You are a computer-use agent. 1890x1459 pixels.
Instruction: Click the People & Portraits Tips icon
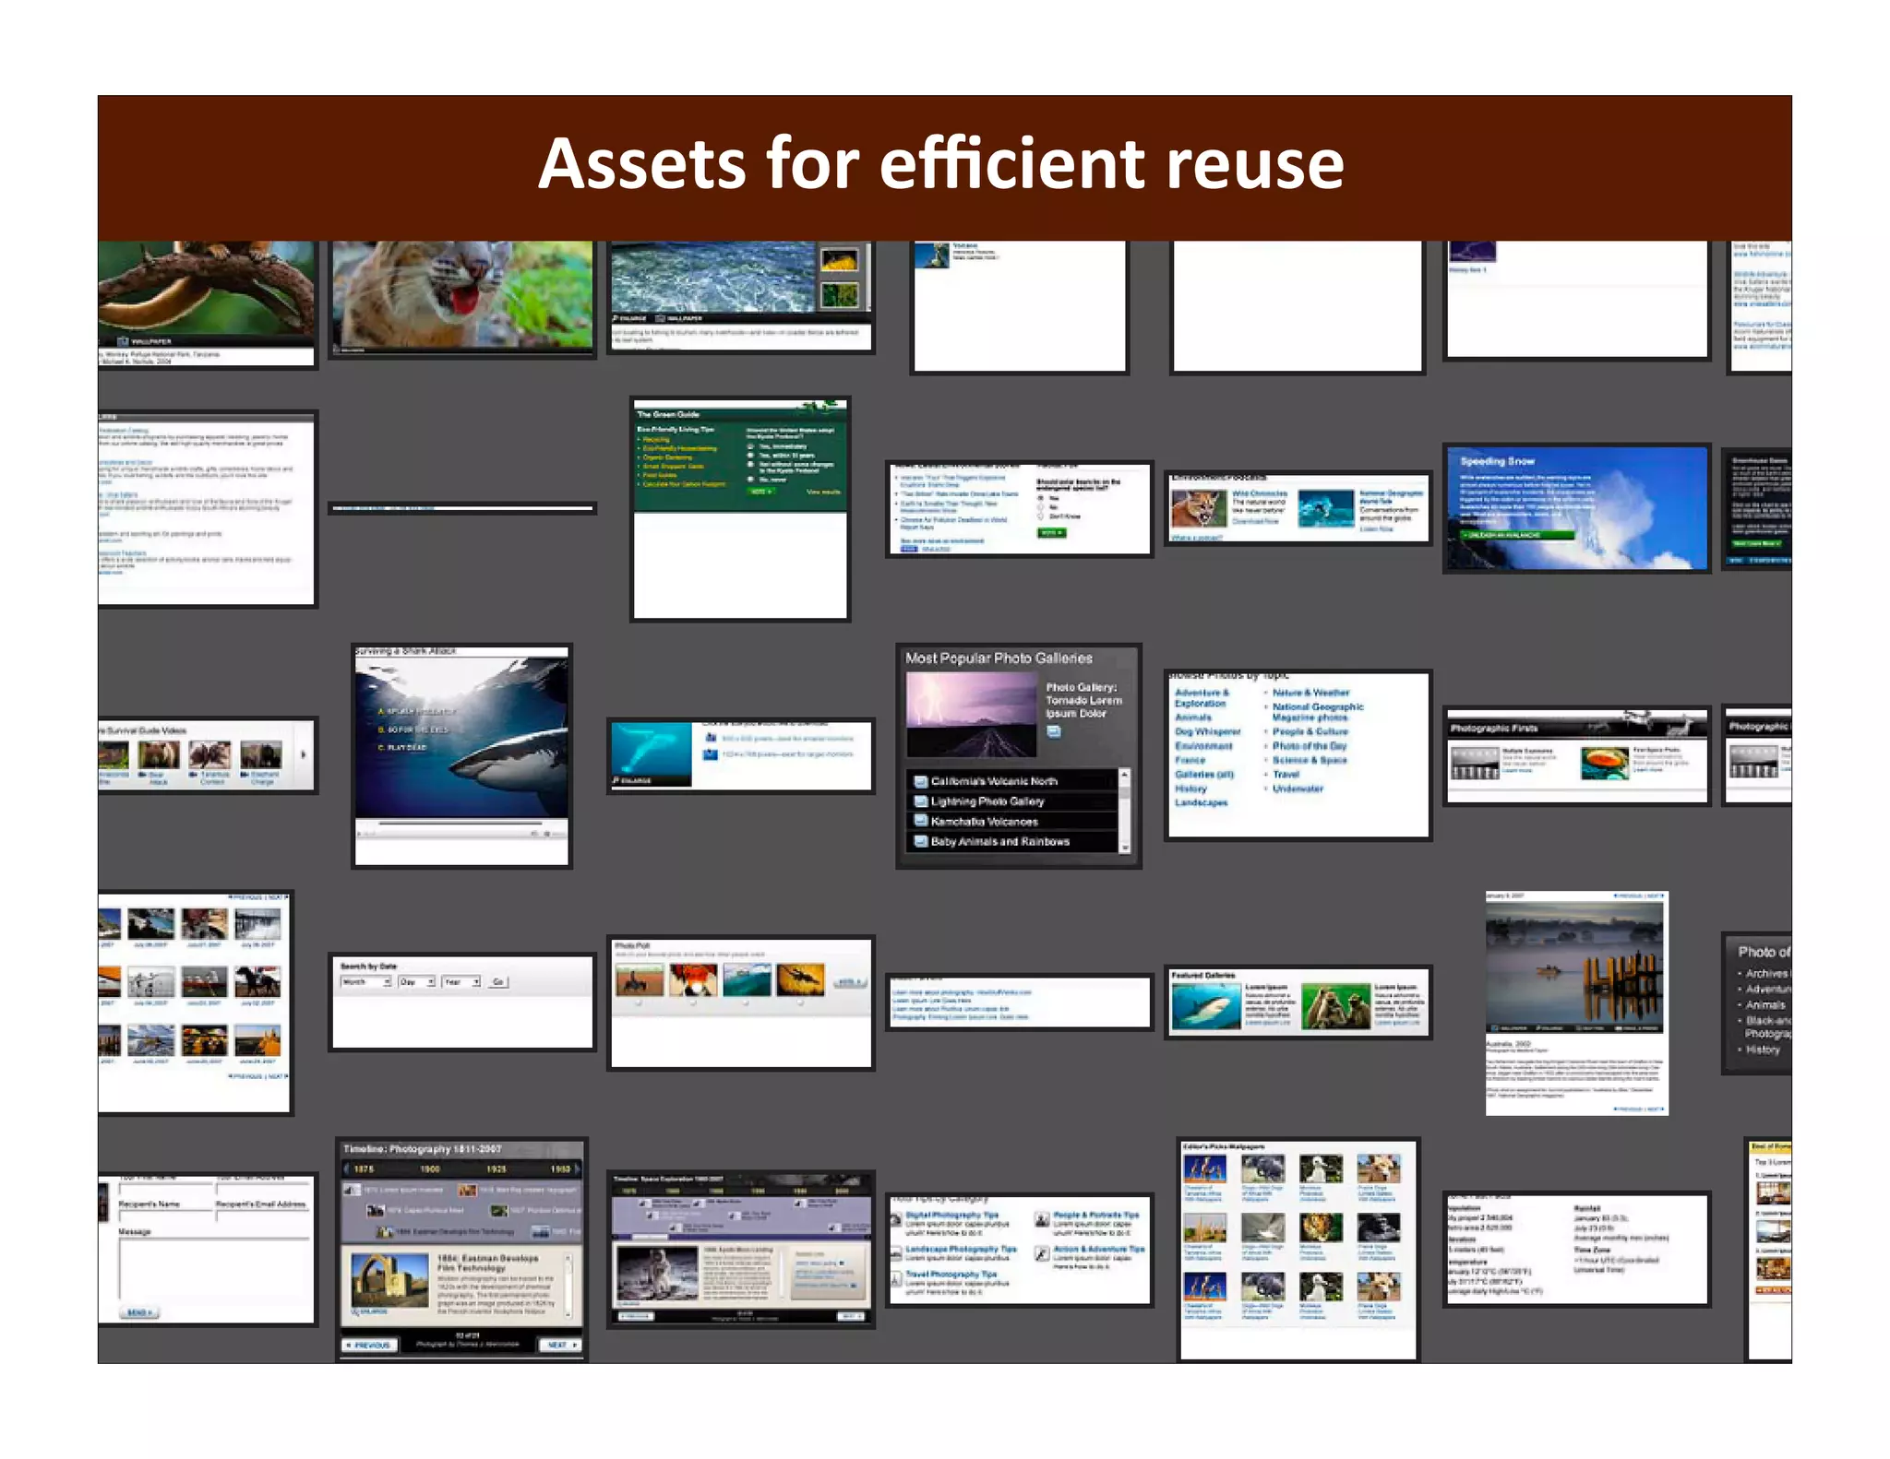click(1042, 1219)
